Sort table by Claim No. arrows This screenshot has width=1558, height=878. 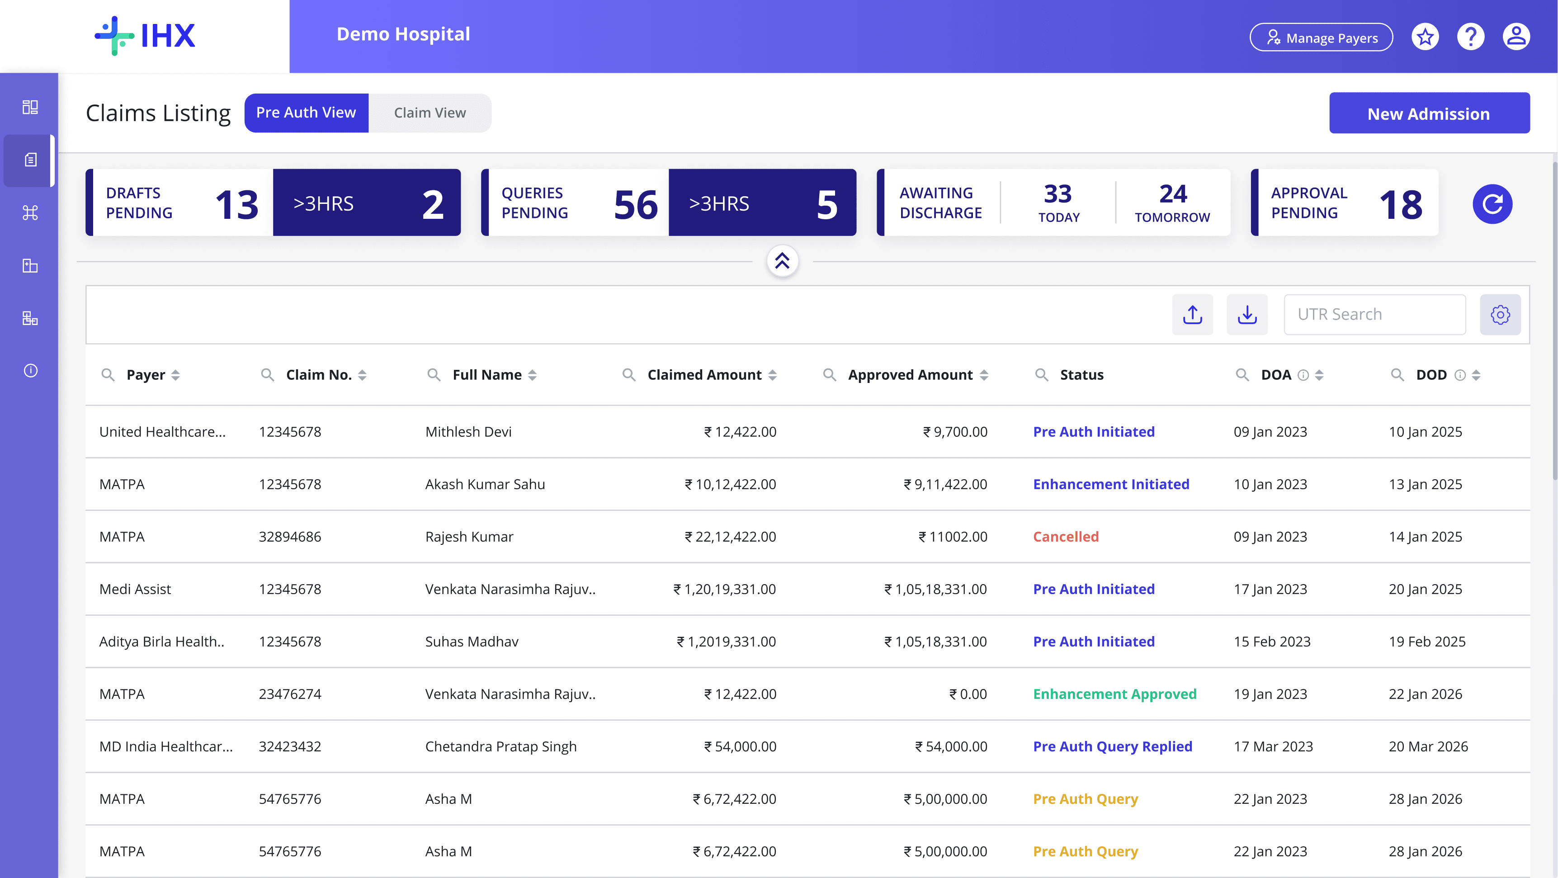[x=362, y=375]
